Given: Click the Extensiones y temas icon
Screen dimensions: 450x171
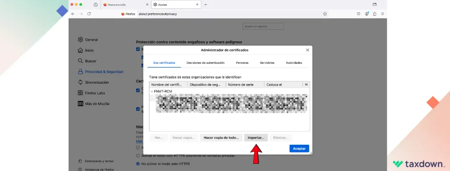Looking at the screenshot, I should [80, 161].
